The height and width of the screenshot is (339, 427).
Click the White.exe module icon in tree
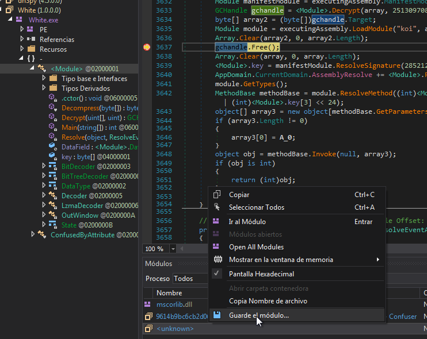click(19, 20)
